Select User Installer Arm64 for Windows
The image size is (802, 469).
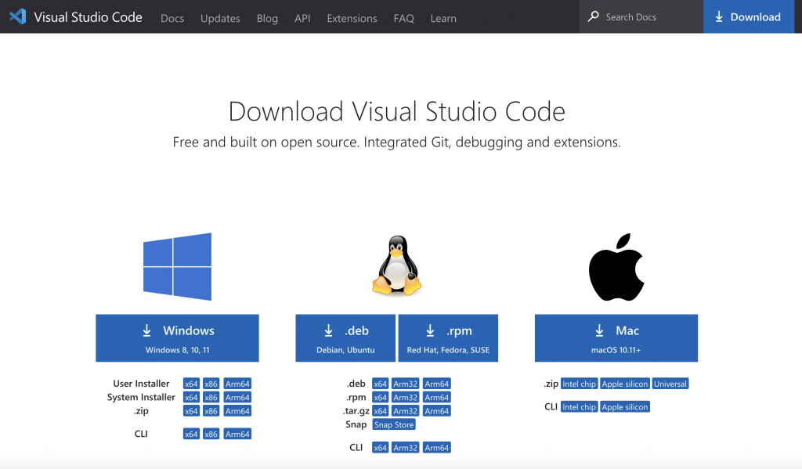pos(237,384)
